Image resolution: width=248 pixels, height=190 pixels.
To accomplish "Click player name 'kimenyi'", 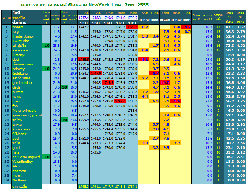I will click(x=27, y=55).
